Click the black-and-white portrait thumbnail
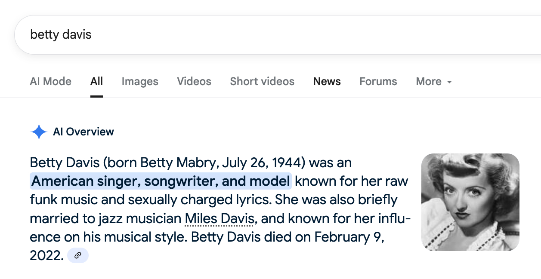This screenshot has width=541, height=279. click(470, 202)
